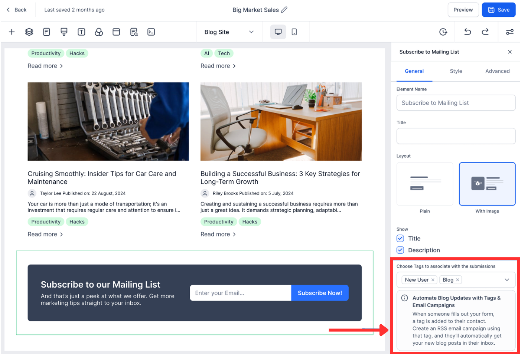Open the layers panel icon
The image size is (528, 354).
pyautogui.click(x=29, y=32)
